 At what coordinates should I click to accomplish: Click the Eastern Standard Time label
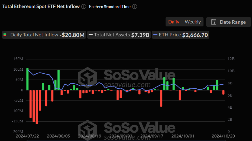tap(110, 7)
